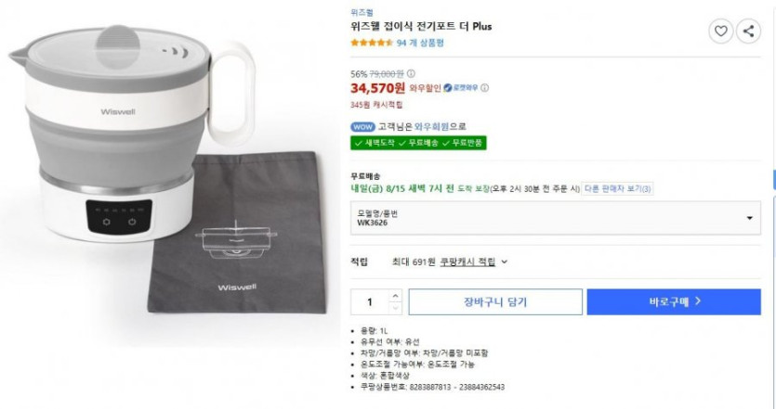Viewport: 776px width, 409px height.
Task: Click the page scrollbar on right edge
Action: (772, 179)
